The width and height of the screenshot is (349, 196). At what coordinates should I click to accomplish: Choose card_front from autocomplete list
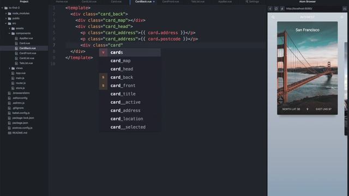click(x=130, y=85)
